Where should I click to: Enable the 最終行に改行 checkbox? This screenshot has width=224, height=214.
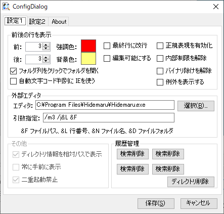click(x=107, y=46)
